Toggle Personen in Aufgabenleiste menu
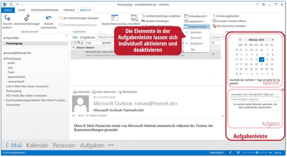The height and width of the screenshot is (157, 287). (x=197, y=38)
